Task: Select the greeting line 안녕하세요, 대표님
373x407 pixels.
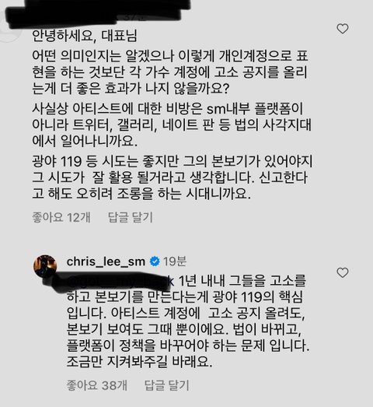Action: (85, 36)
